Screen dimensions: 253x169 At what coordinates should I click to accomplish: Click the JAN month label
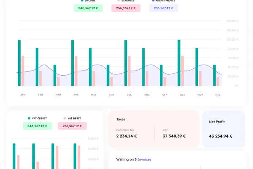23,95
